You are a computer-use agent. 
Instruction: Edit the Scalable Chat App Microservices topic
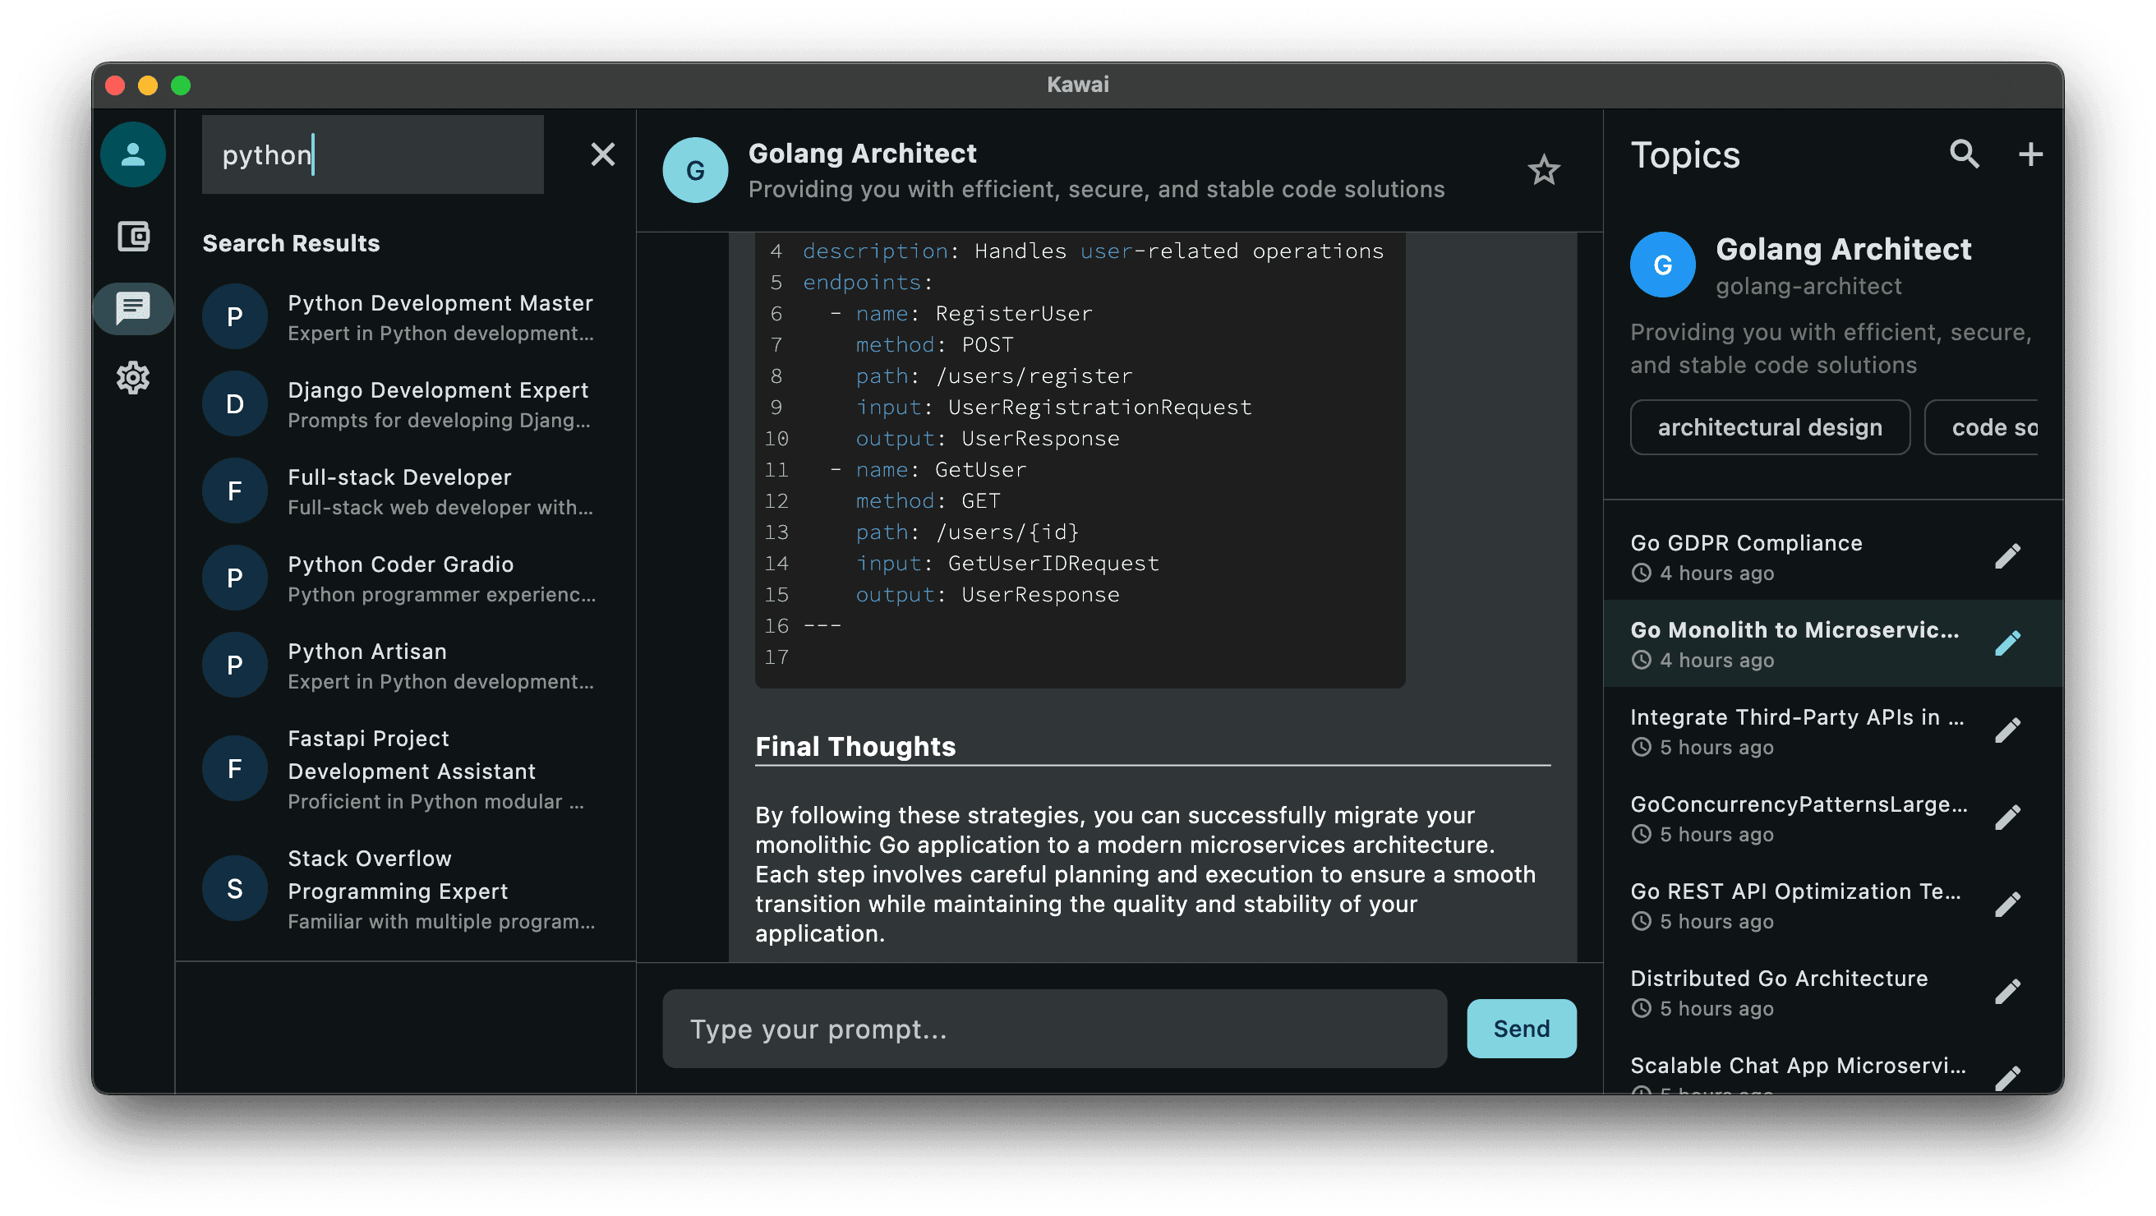pyautogui.click(x=2008, y=1078)
